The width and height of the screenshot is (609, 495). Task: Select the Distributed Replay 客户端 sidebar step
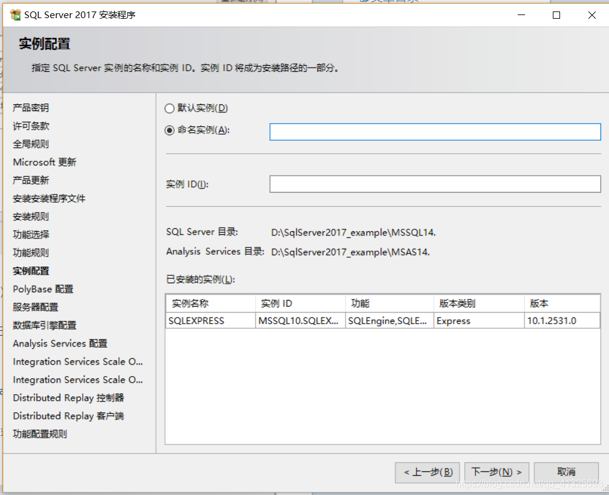(x=68, y=416)
